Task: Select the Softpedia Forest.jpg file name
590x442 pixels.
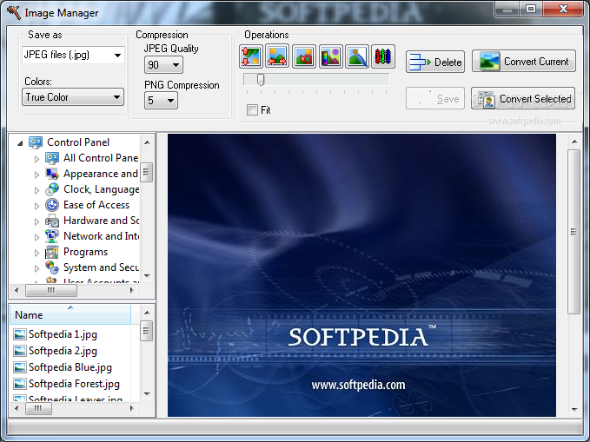Action: point(74,384)
